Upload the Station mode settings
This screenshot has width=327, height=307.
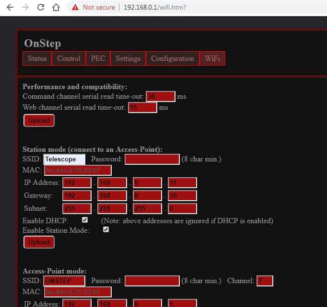click(39, 242)
